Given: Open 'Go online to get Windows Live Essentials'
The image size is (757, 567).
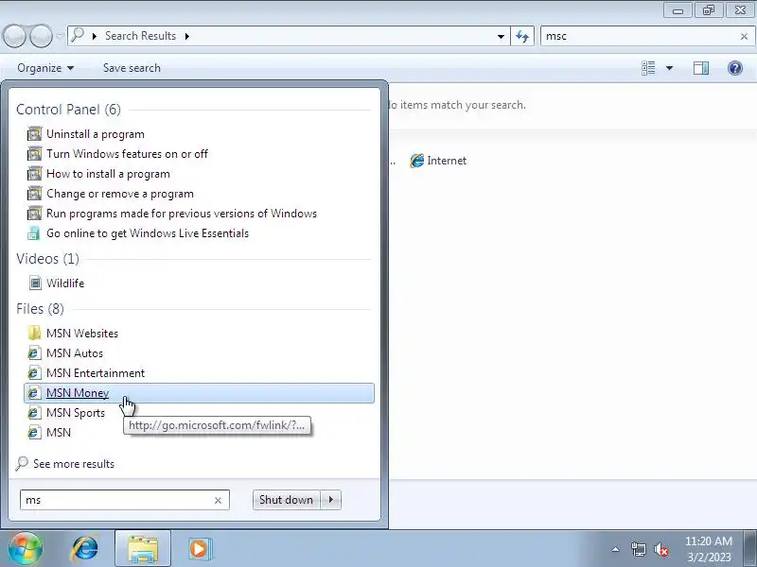Looking at the screenshot, I should pyautogui.click(x=148, y=233).
